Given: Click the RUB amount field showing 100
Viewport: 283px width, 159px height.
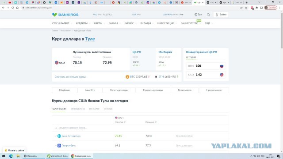Looking at the screenshot, I should point(206,66).
